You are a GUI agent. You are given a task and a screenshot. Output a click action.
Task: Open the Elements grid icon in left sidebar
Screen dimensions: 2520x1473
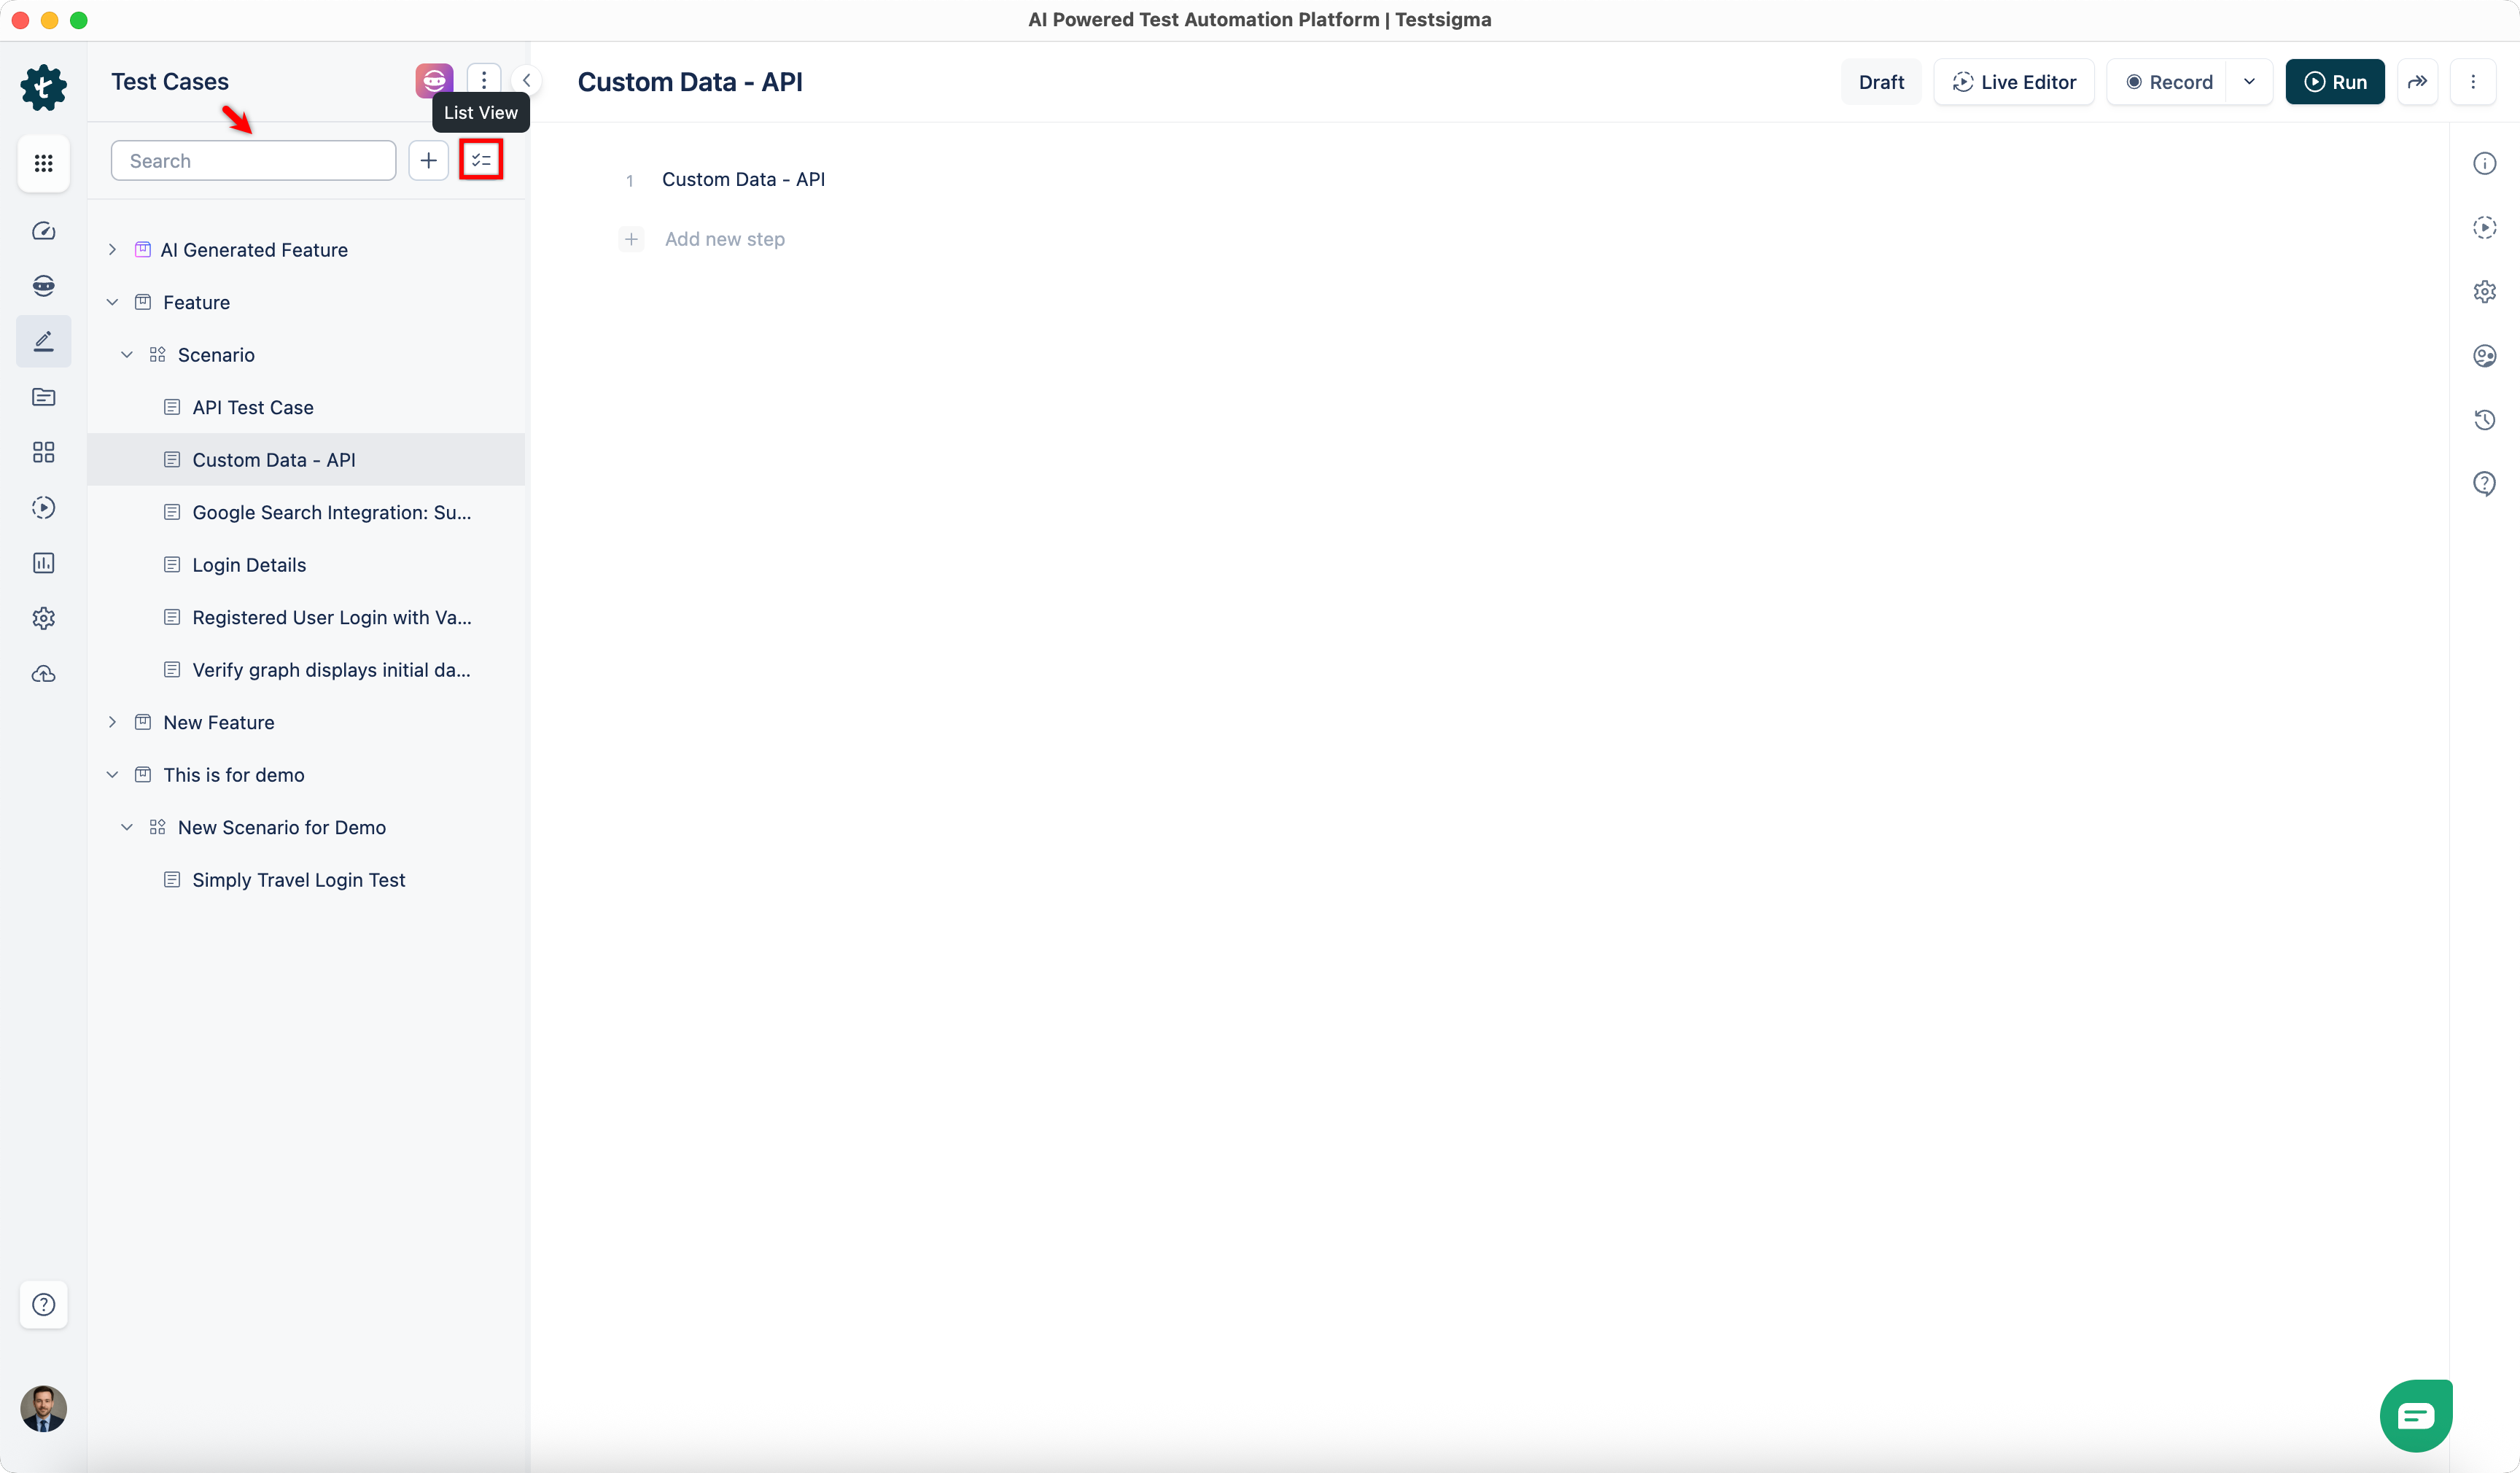44,452
